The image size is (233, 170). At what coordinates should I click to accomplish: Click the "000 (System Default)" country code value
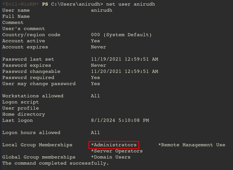pyautogui.click(x=121, y=35)
